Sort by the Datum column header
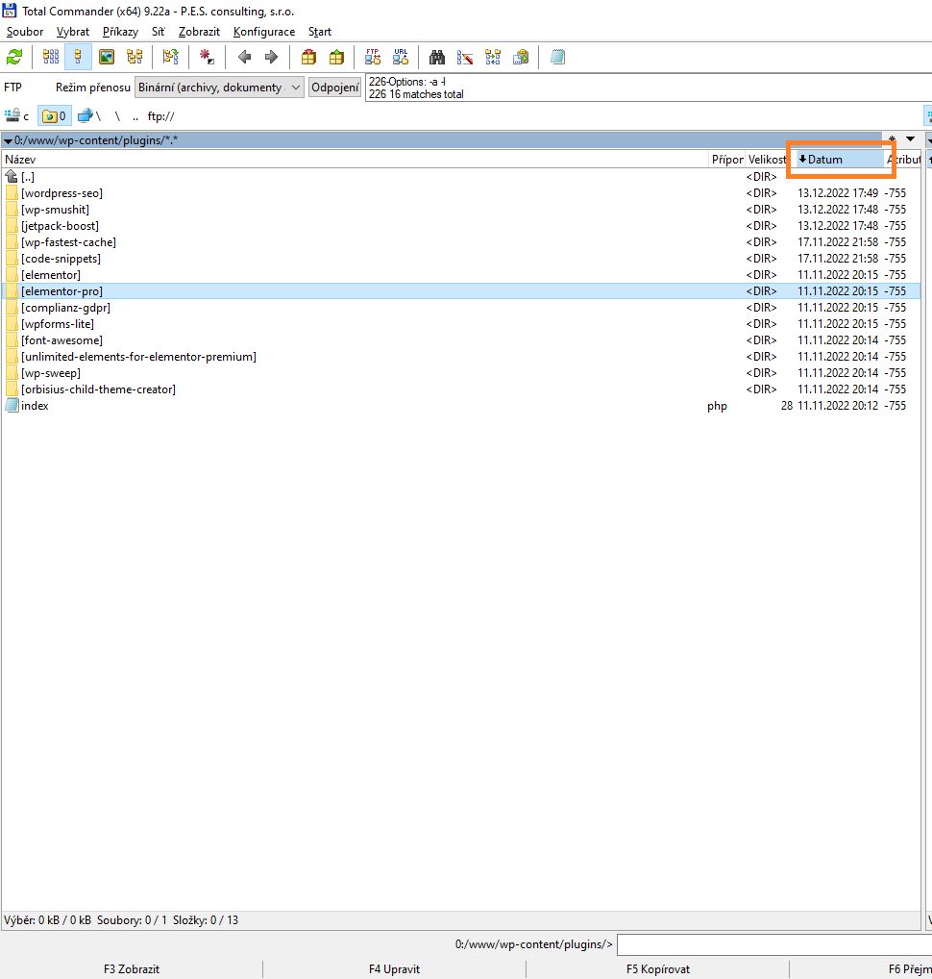932x979 pixels. (841, 160)
